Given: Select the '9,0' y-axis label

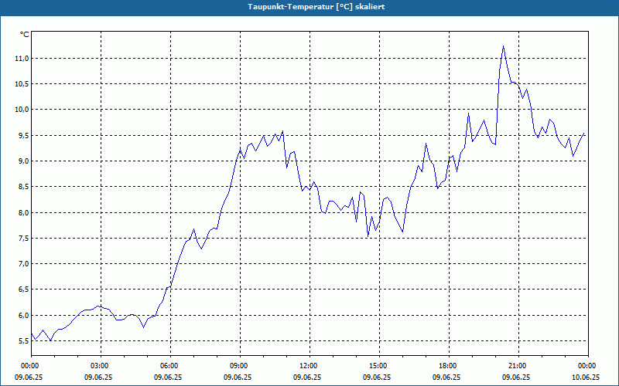Looking at the screenshot, I should click(23, 161).
